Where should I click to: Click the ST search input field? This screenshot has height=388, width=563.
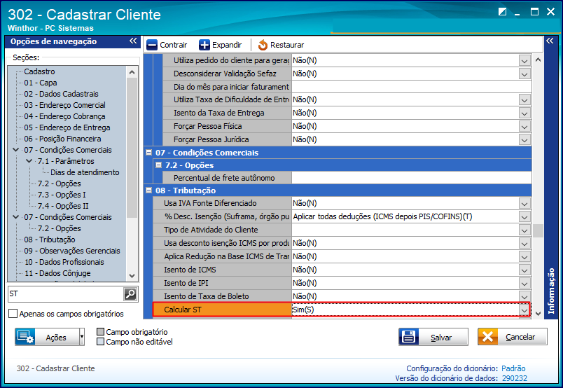tap(66, 294)
